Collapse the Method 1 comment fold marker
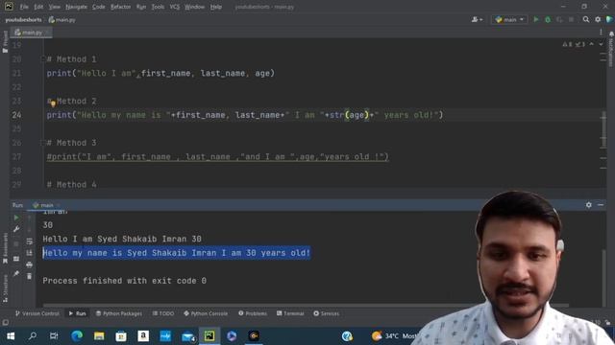Viewport: 615px width, 345px height. tap(43, 59)
